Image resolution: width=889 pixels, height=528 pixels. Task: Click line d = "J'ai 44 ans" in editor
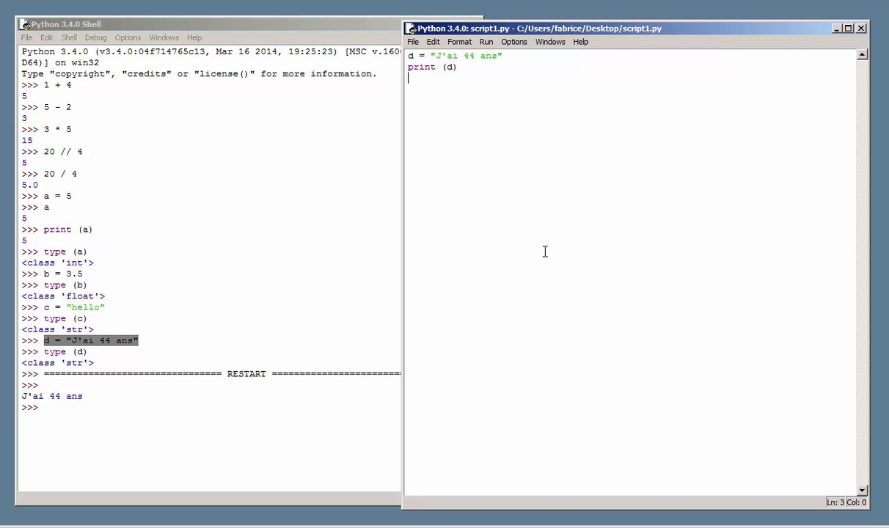[455, 56]
